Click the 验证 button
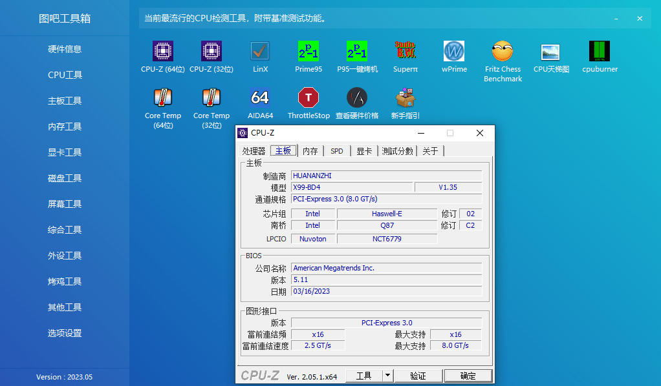Viewport: 661px width, 386px height. (418, 376)
